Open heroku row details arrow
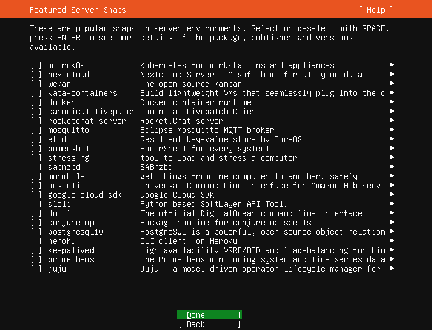The height and width of the screenshot is (330, 432). (x=392, y=240)
